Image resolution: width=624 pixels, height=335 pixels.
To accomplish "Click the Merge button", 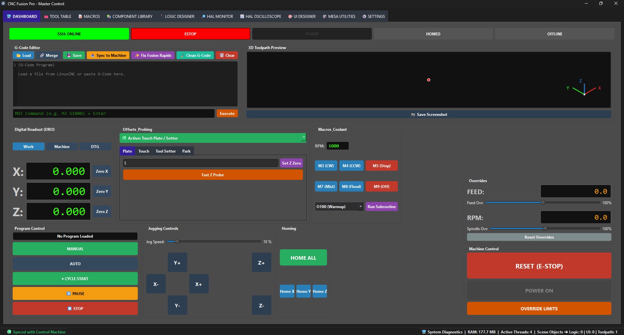I will (x=49, y=56).
